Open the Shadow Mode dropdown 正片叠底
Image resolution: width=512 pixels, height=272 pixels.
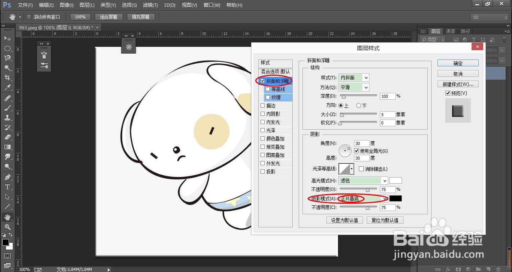pyautogui.click(x=363, y=199)
